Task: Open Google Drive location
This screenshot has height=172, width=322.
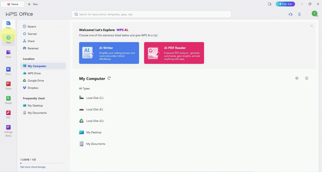Action: pos(43,81)
